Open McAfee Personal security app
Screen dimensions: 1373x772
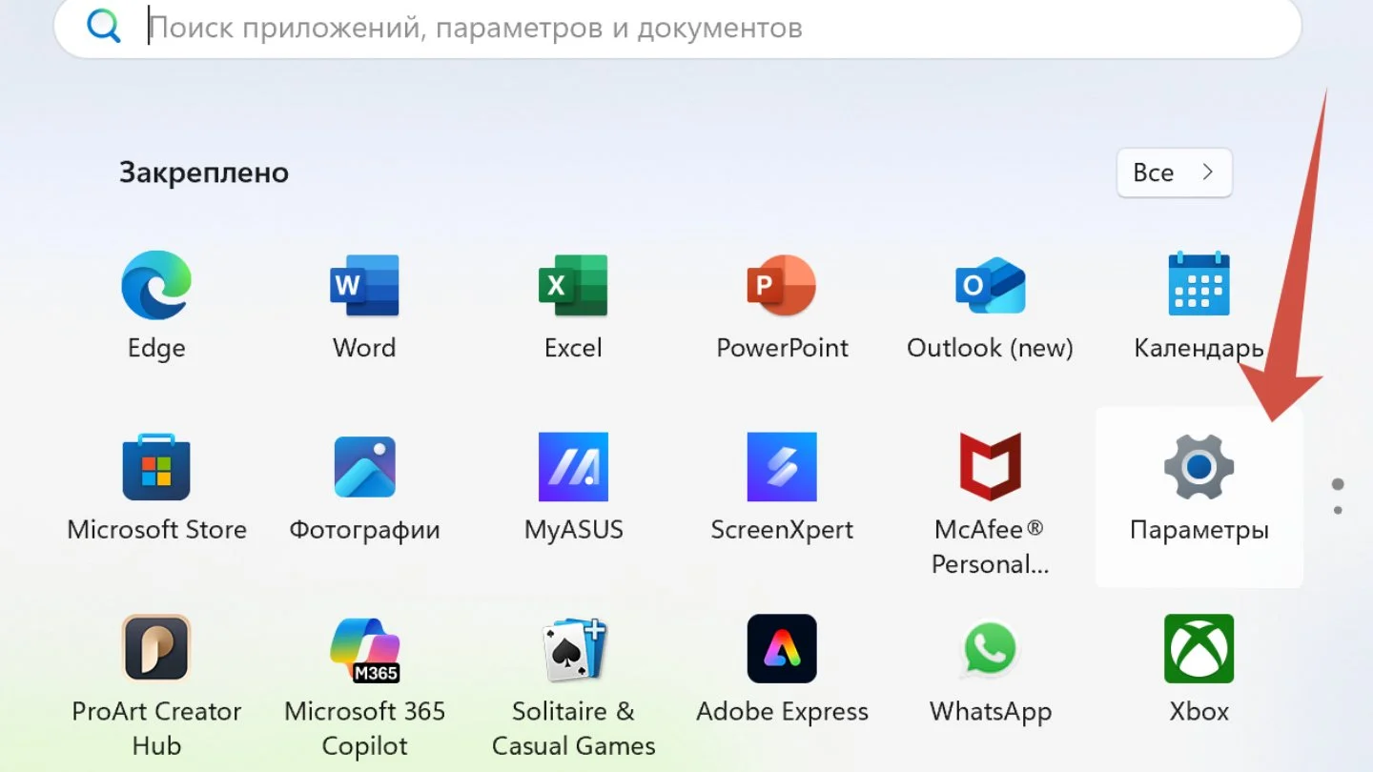pos(991,467)
